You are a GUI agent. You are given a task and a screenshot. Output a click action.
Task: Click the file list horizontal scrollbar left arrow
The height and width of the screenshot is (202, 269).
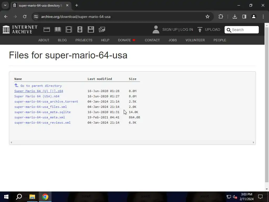(x=11, y=142)
